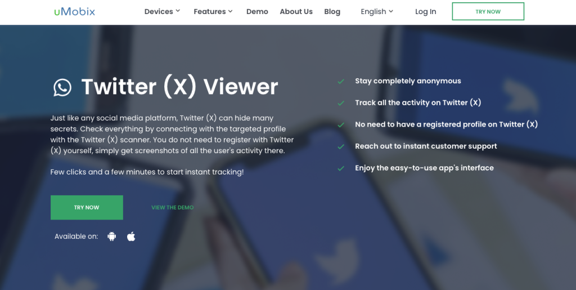Click the outlined TRY NOW header button
The width and height of the screenshot is (576, 290).
488,11
